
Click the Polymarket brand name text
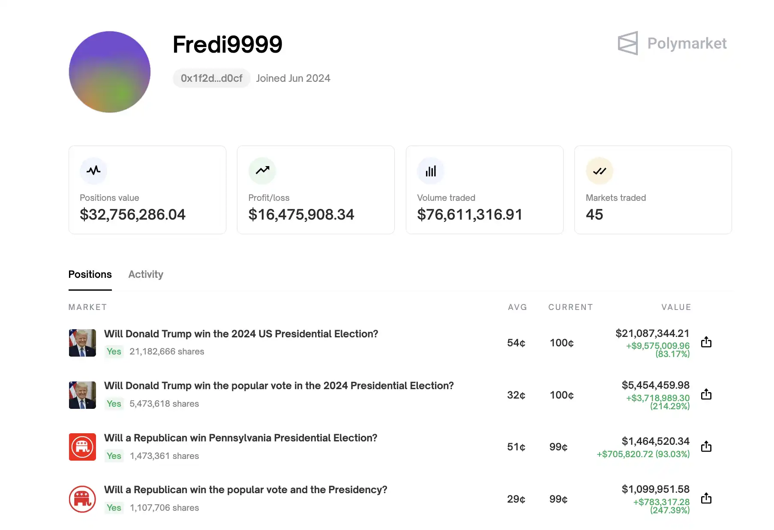pos(687,43)
